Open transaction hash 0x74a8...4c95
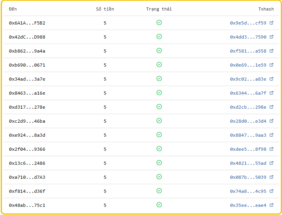 tap(248, 191)
